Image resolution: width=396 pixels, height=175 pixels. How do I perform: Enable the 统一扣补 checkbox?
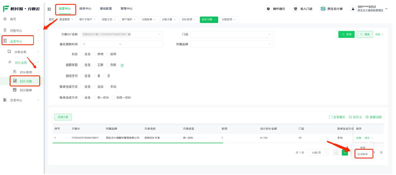[95, 97]
